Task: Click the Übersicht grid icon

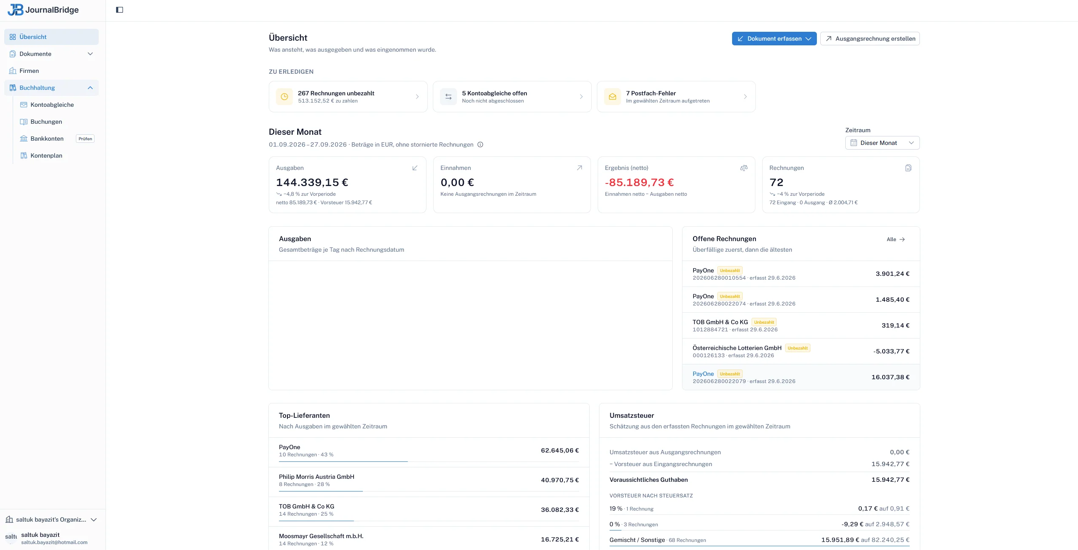Action: 13,37
